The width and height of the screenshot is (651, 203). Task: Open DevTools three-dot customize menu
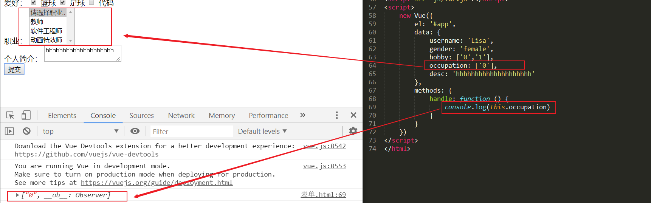tap(337, 115)
